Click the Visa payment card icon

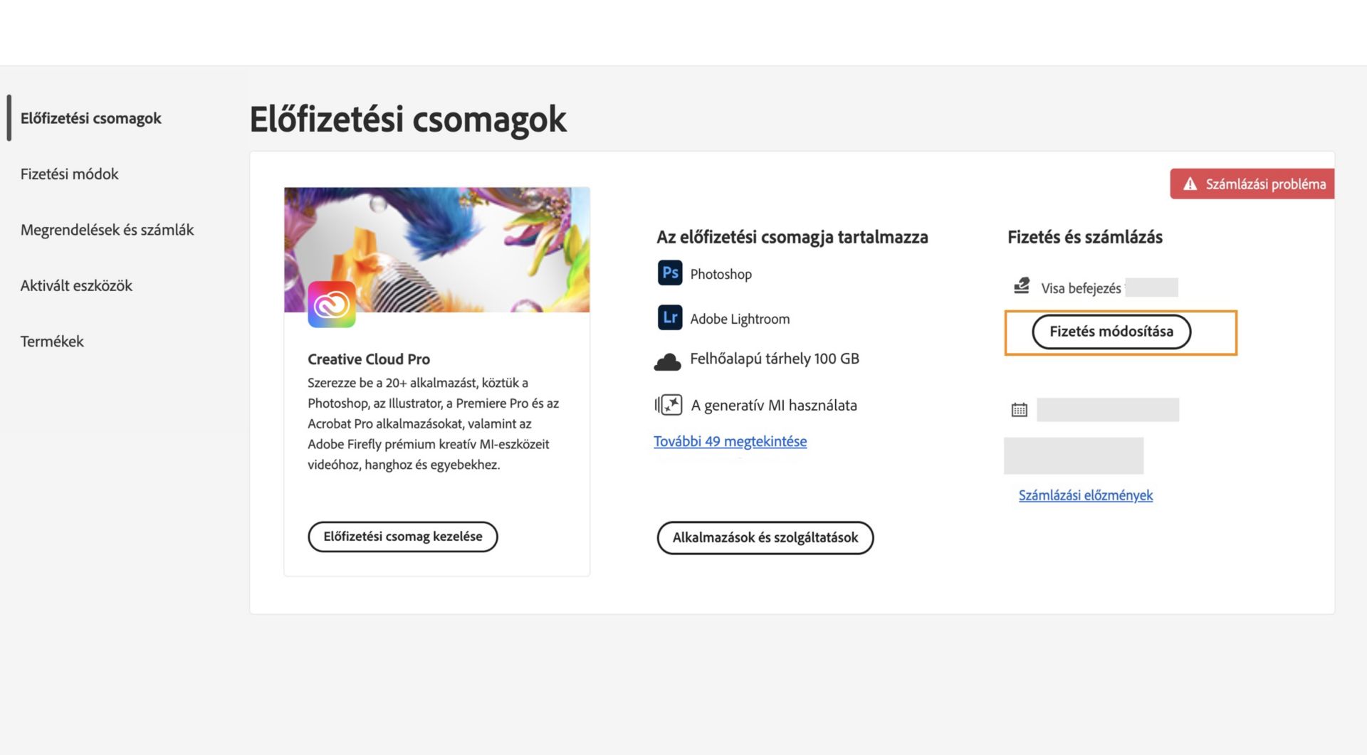coord(1022,285)
